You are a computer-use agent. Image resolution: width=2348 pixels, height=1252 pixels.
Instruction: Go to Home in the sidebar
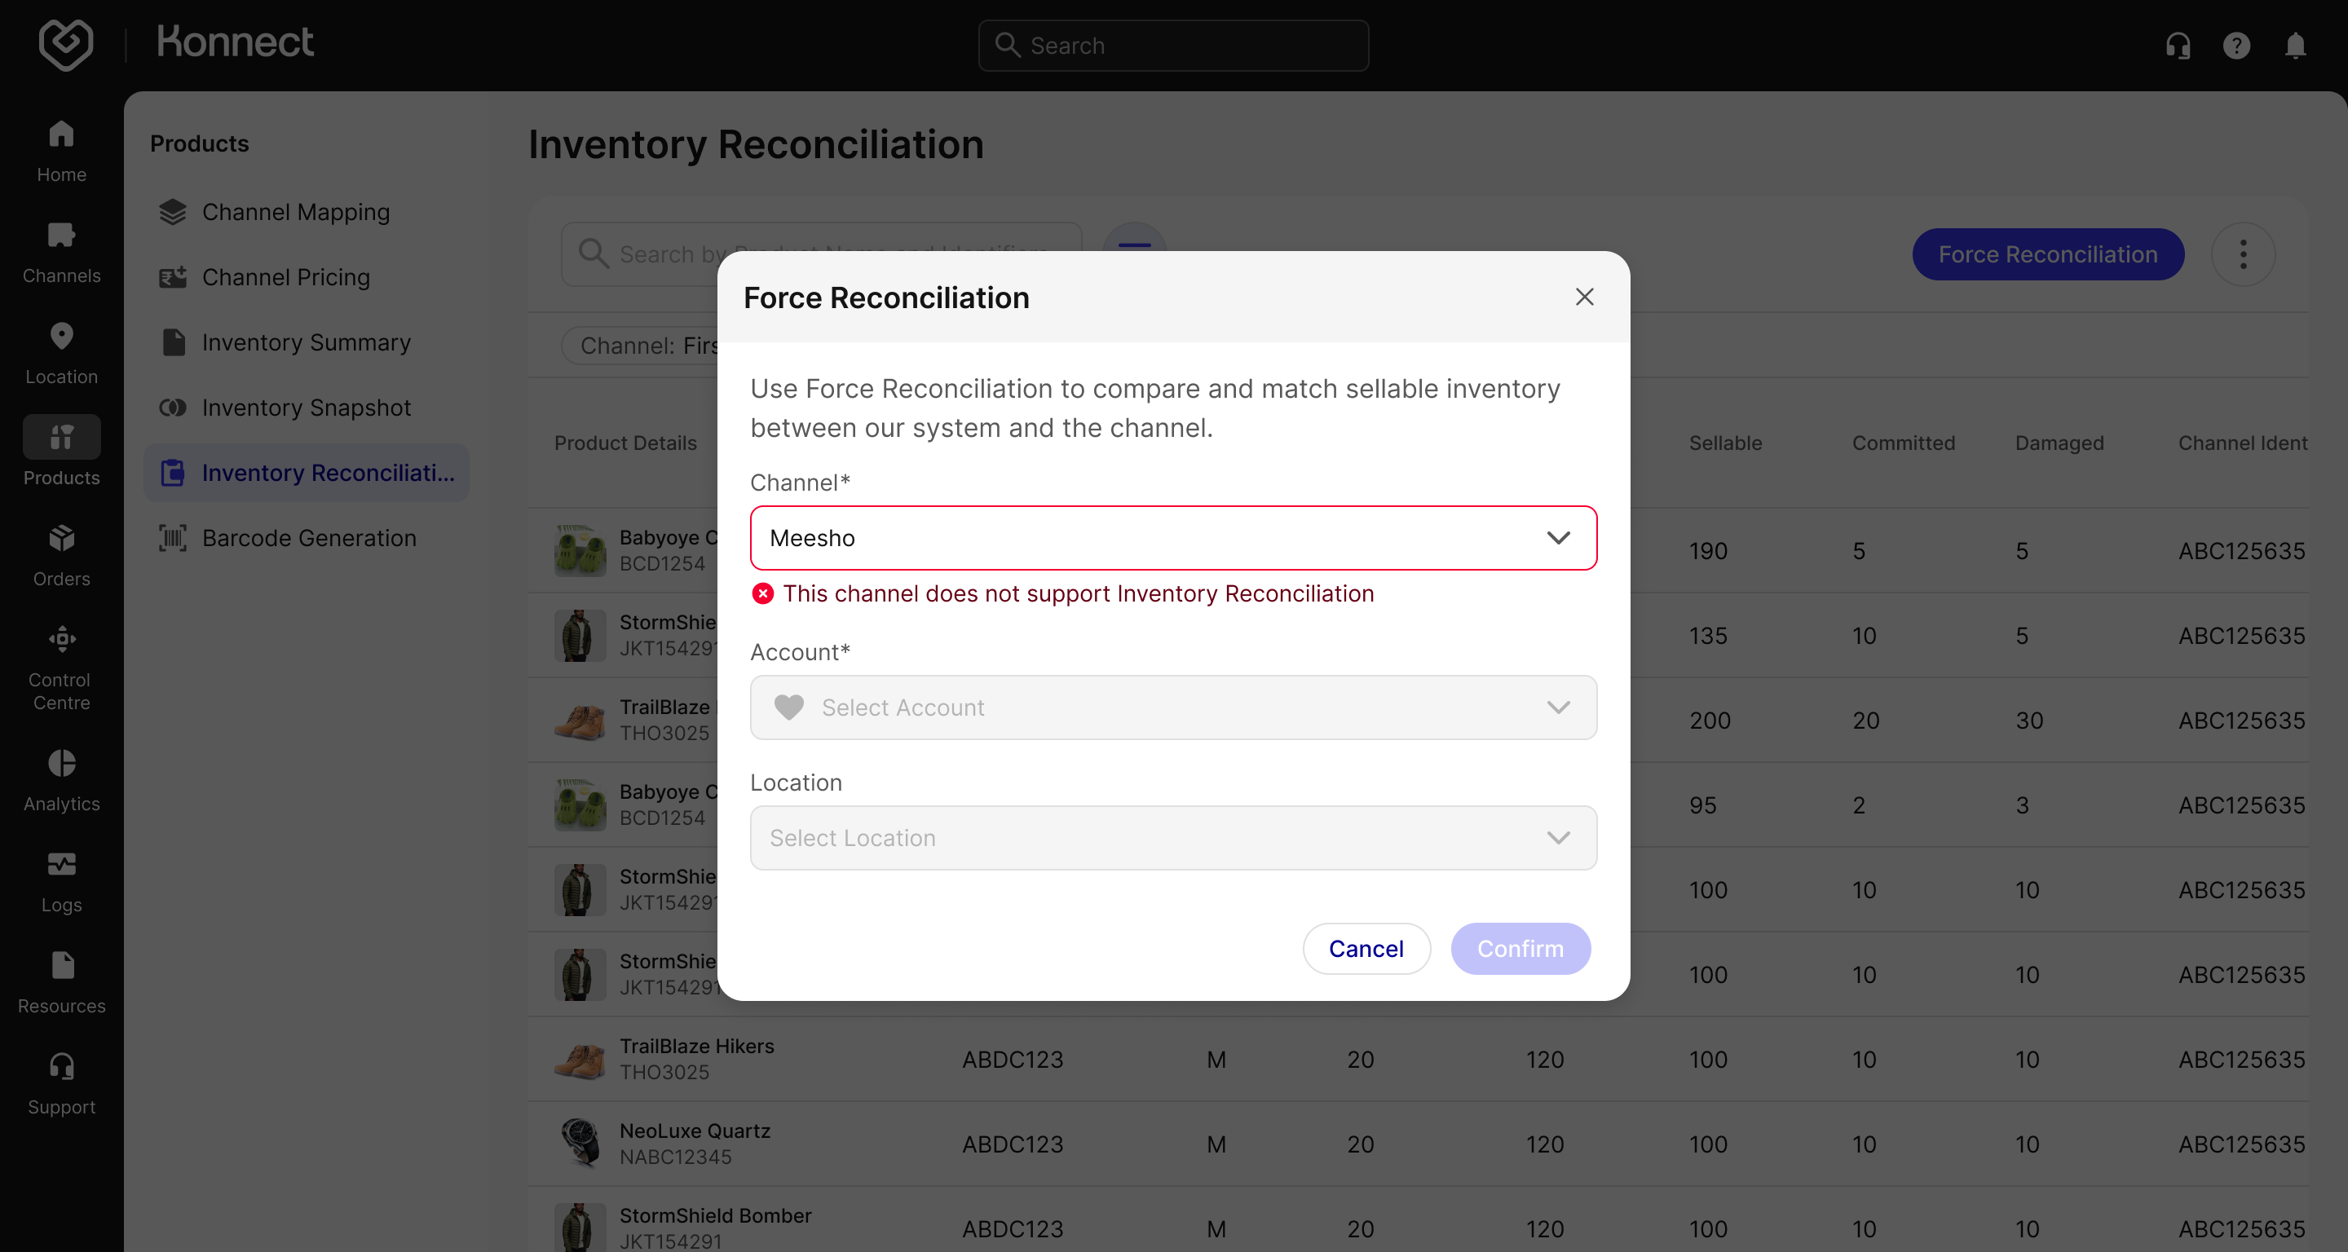click(x=61, y=152)
